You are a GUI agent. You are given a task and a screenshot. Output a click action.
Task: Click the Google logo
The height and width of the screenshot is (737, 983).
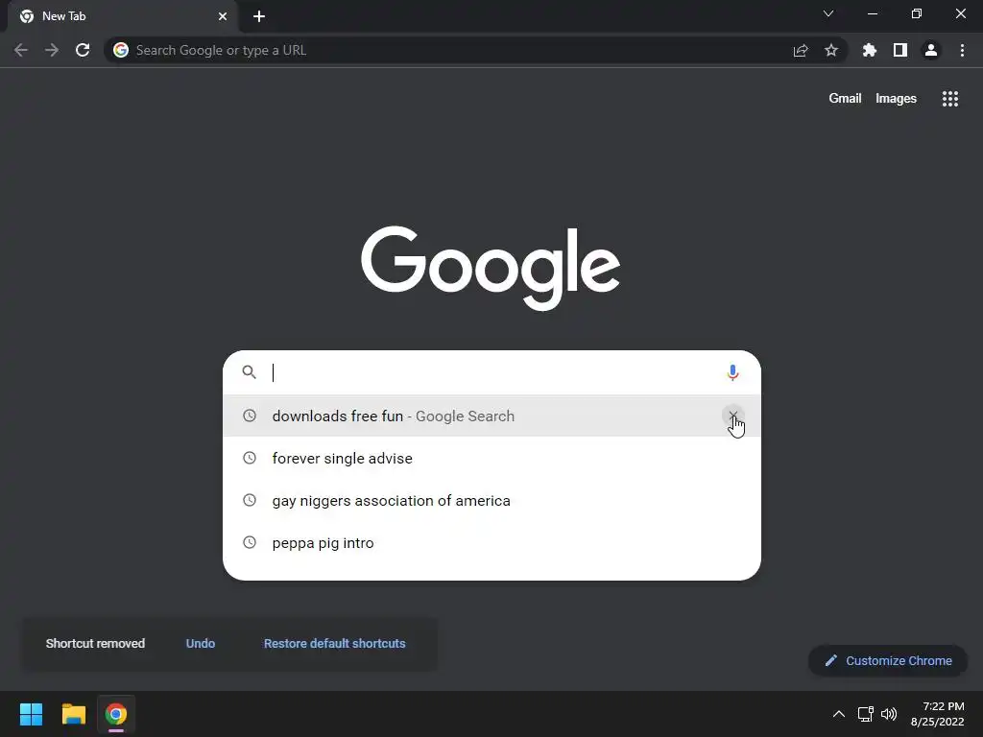[x=491, y=269]
